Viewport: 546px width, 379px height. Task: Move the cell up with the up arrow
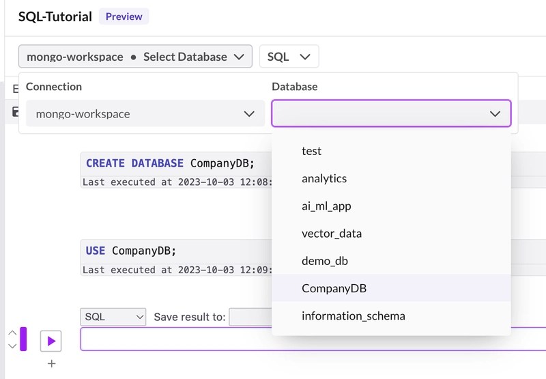12,333
